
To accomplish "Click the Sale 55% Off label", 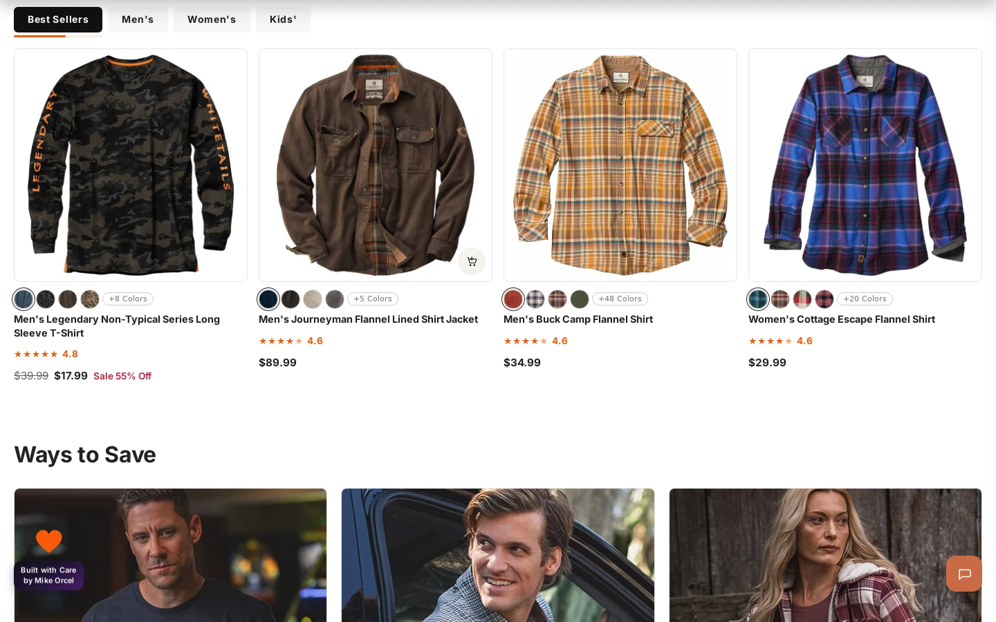I will click(x=122, y=376).
